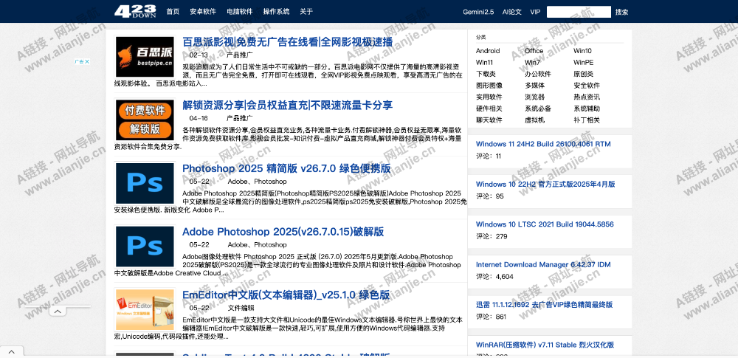This screenshot has height=358, width=738.
Task: Select the 虚拟机 category
Action: pos(534,120)
